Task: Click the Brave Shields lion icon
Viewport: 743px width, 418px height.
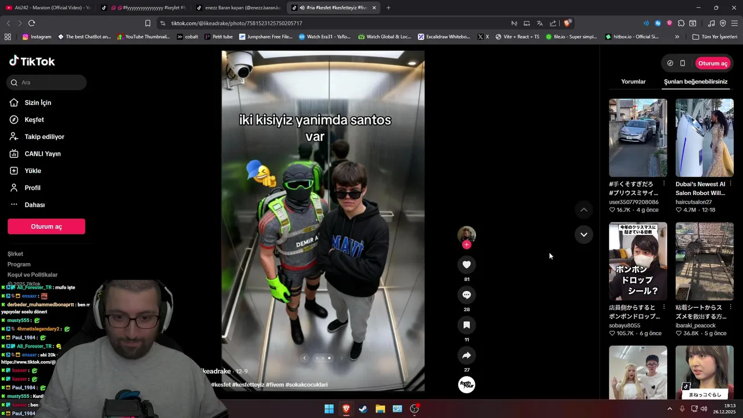Action: point(568,23)
